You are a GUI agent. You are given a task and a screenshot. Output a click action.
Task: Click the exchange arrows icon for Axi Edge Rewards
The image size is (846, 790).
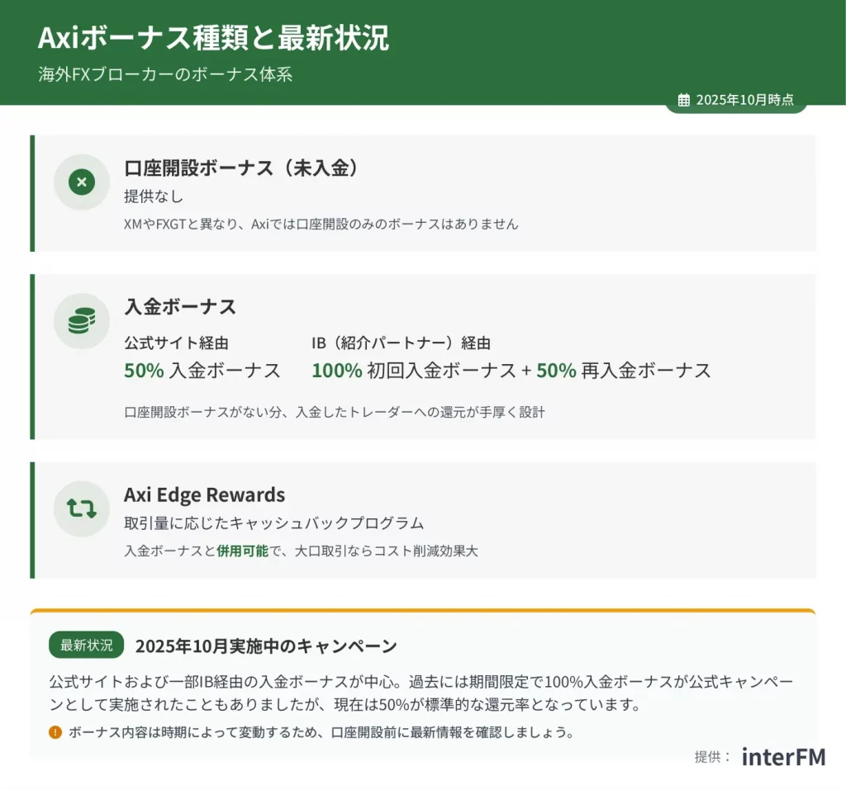(x=82, y=509)
